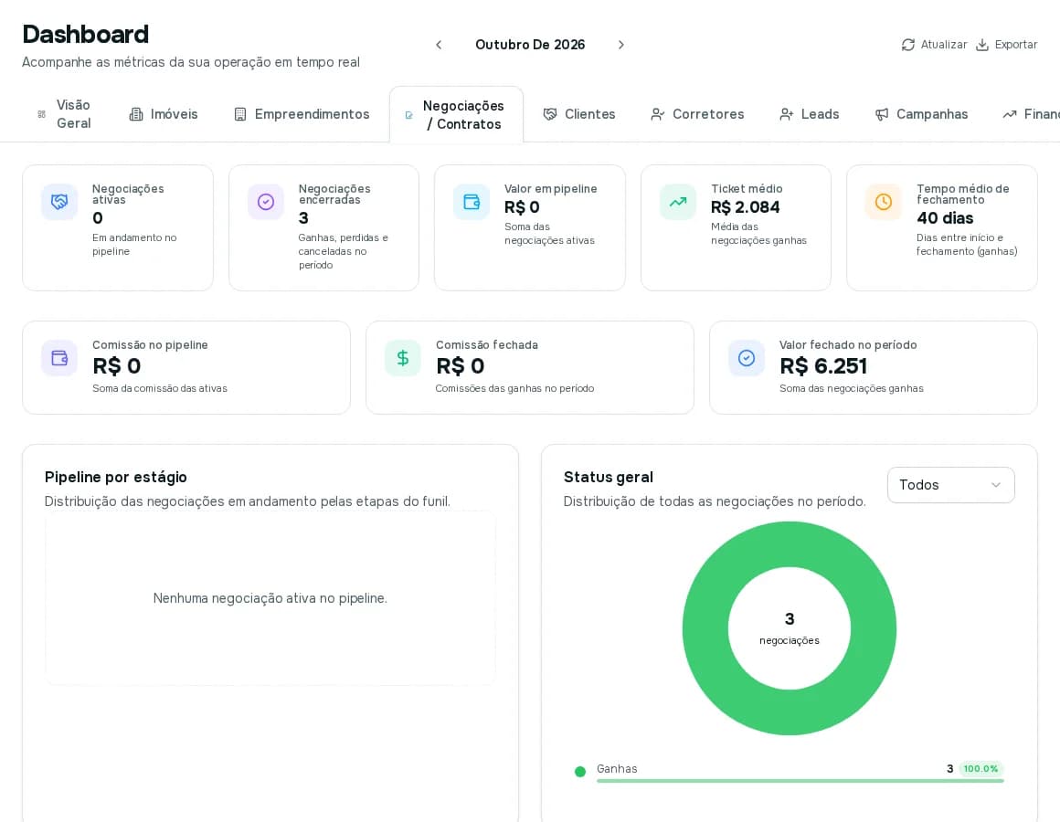Click the handshake icon on the Clientes tab
1060x822 pixels.
point(550,114)
